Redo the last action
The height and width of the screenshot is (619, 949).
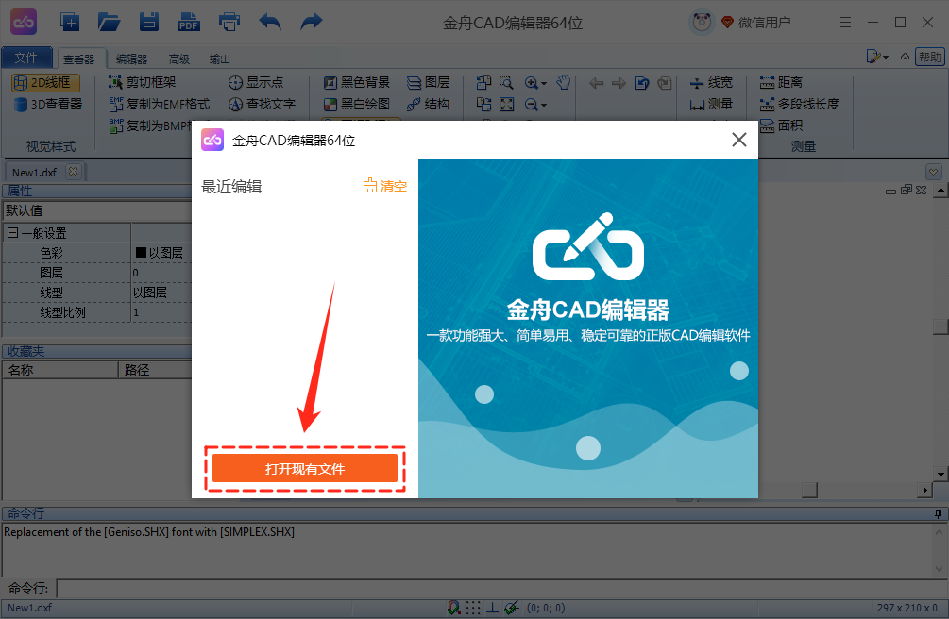point(311,23)
